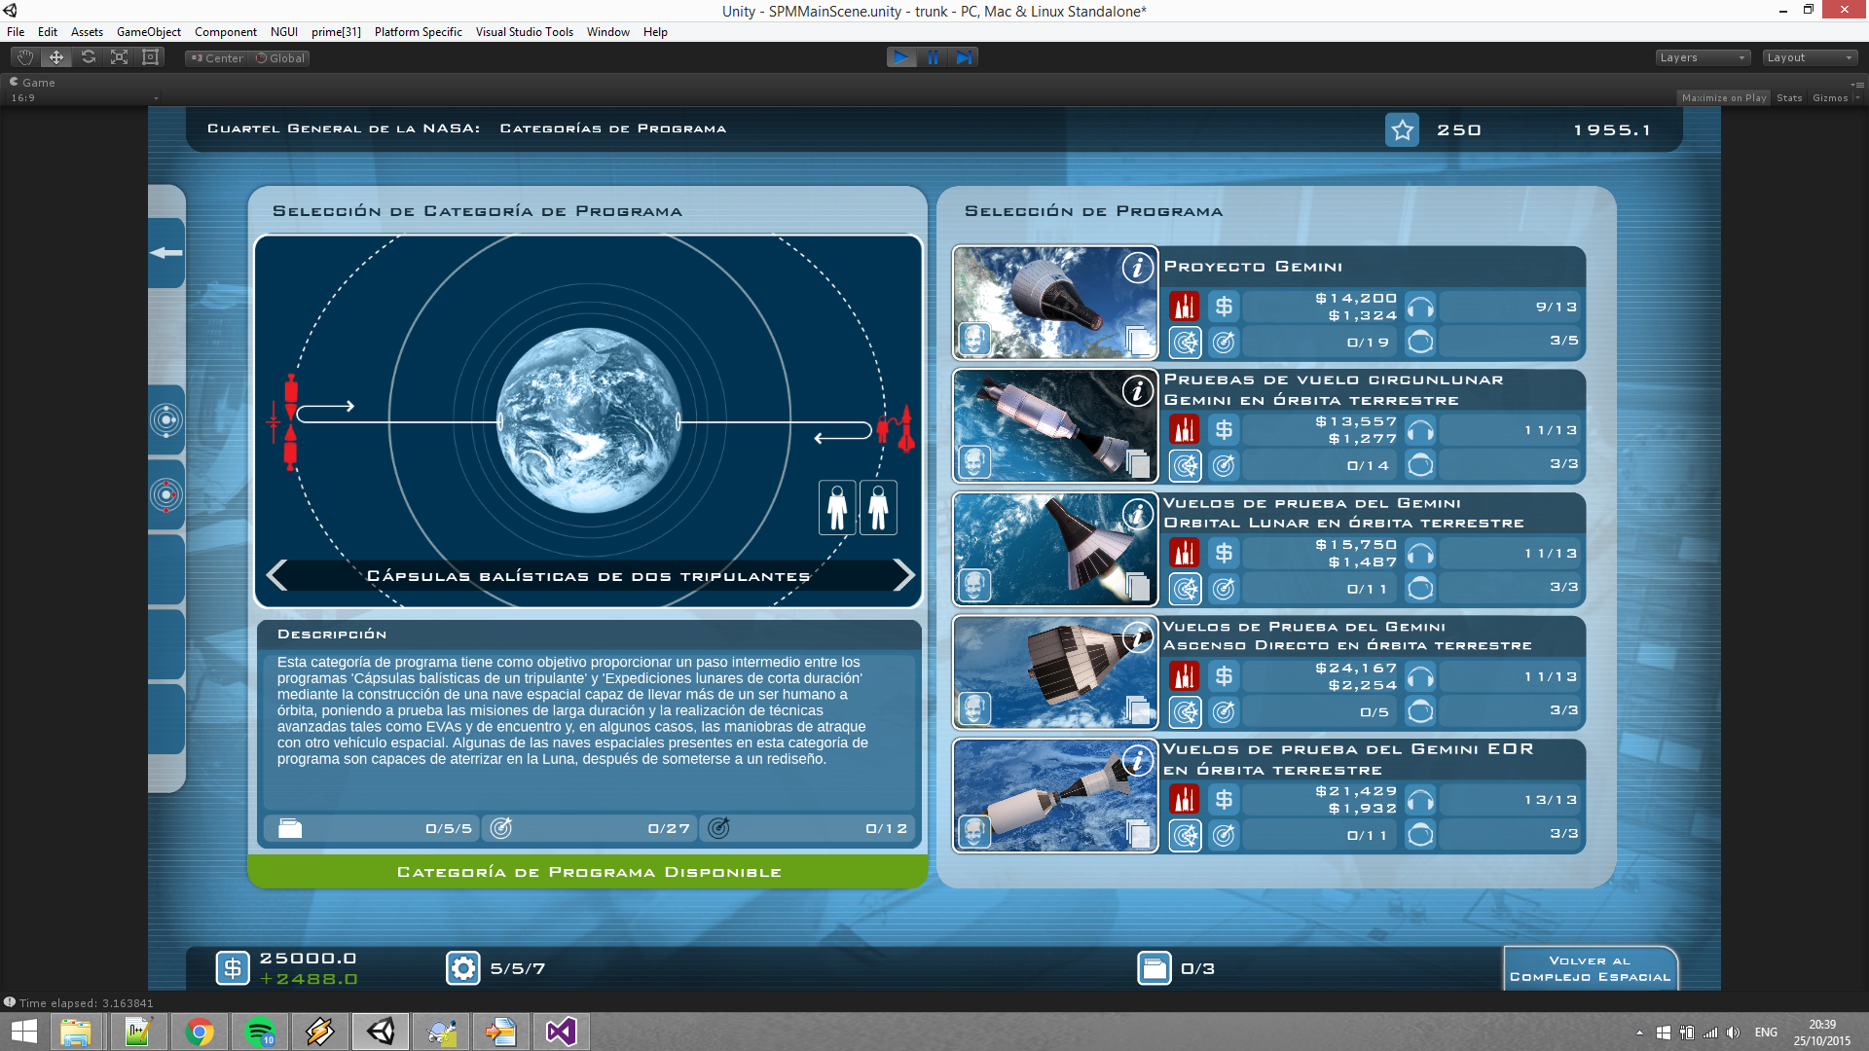The image size is (1869, 1051).
Task: Click the dollar cost icon of Proyecto Gemini
Action: tap(1224, 307)
